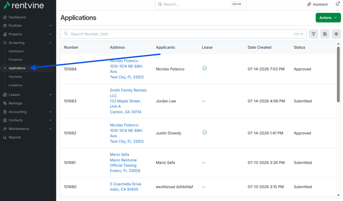The height and width of the screenshot is (201, 343).
Task: Click applicant name Justin Drawdy
Action: 168,133
